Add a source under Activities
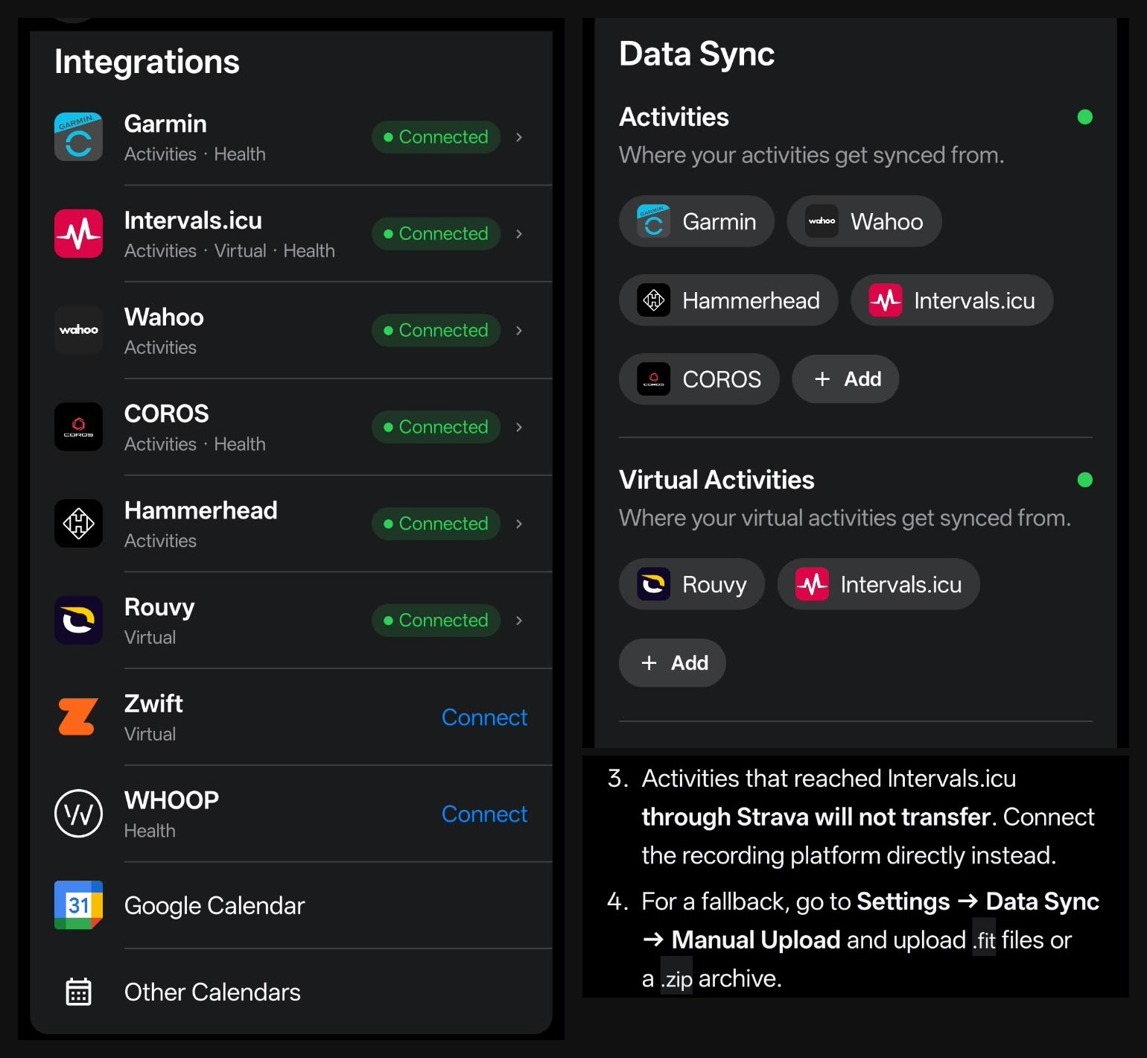This screenshot has width=1147, height=1058. pyautogui.click(x=845, y=379)
